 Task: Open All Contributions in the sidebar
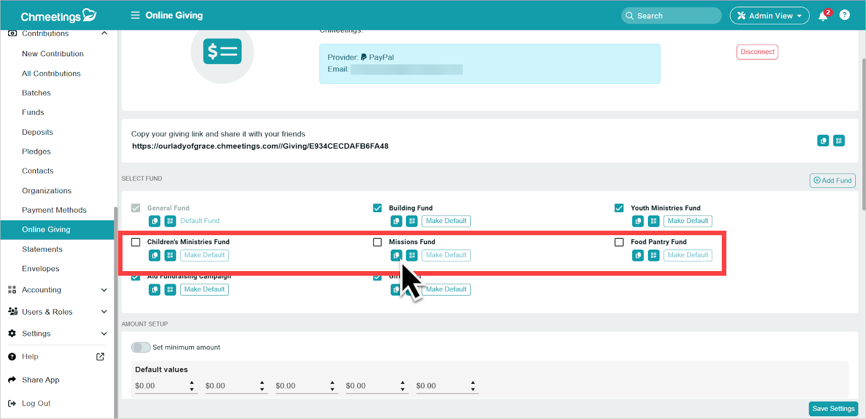(51, 74)
